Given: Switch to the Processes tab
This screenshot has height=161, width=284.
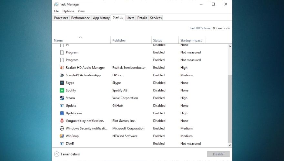Looking at the screenshot, I should (x=61, y=18).
